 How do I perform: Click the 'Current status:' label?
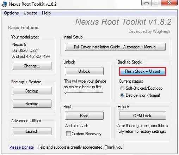131,81
